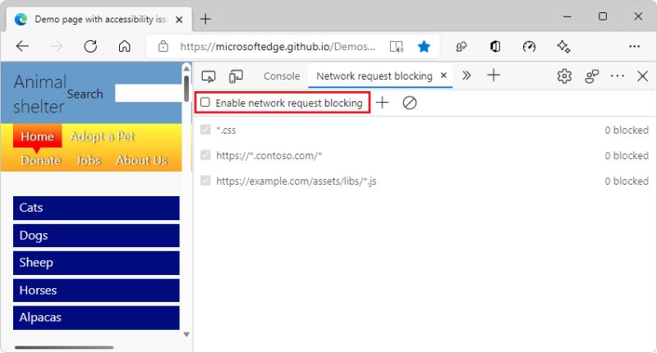Viewport: 657px width, 353px height.
Task: Select the *.css pattern text
Action: 226,131
